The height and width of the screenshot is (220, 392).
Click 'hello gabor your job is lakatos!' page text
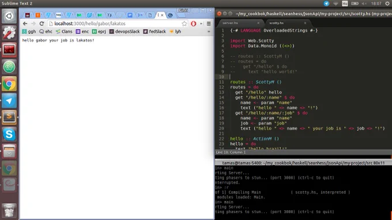point(58,40)
